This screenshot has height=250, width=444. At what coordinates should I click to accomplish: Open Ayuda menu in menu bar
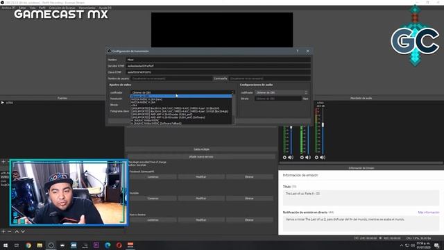105,8
